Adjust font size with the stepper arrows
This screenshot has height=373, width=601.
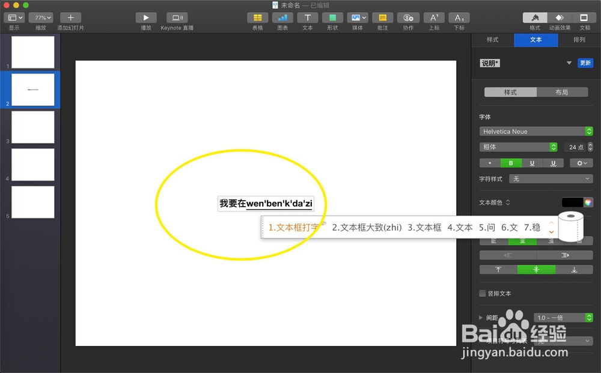tap(590, 147)
